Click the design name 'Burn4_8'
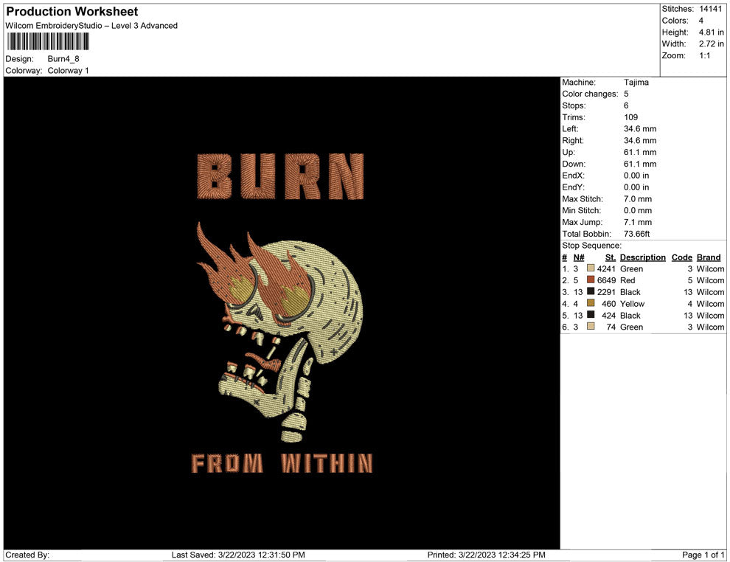This screenshot has width=730, height=562. tap(63, 59)
